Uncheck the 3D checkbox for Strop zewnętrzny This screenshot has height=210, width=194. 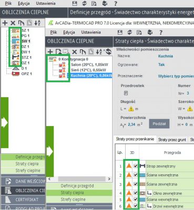[135, 166]
